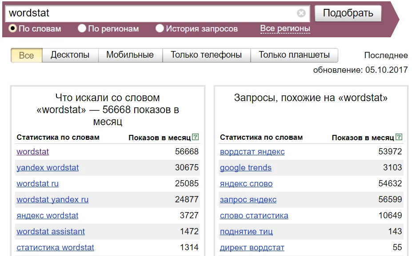The image size is (412, 256).
Task: Click left Статистика по словам column header
Action: point(58,138)
